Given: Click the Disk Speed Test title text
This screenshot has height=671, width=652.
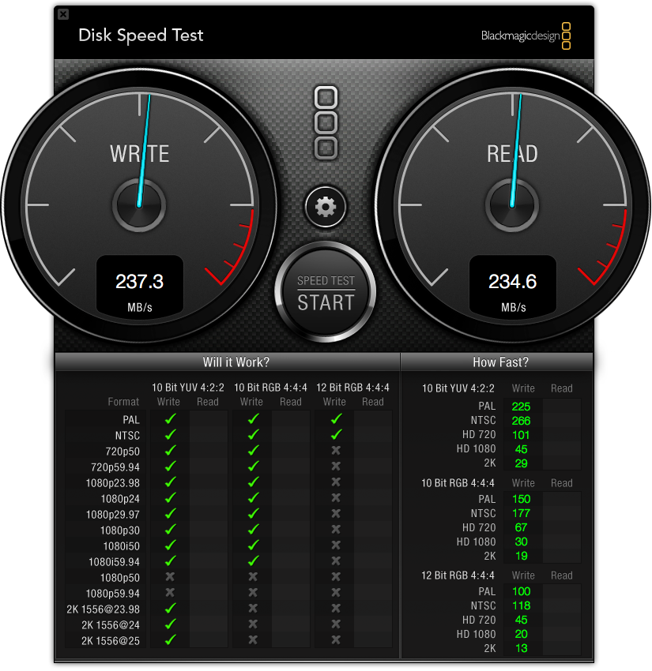Looking at the screenshot, I should point(141,36).
